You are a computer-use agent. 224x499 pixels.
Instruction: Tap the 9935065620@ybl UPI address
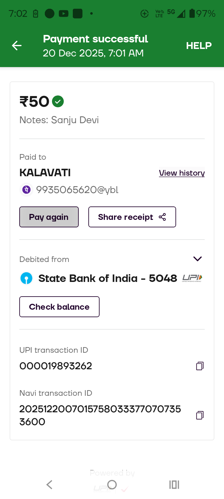coord(77,190)
